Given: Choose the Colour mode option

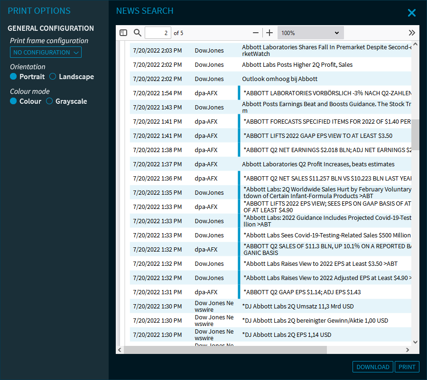Looking at the screenshot, I should [13, 101].
